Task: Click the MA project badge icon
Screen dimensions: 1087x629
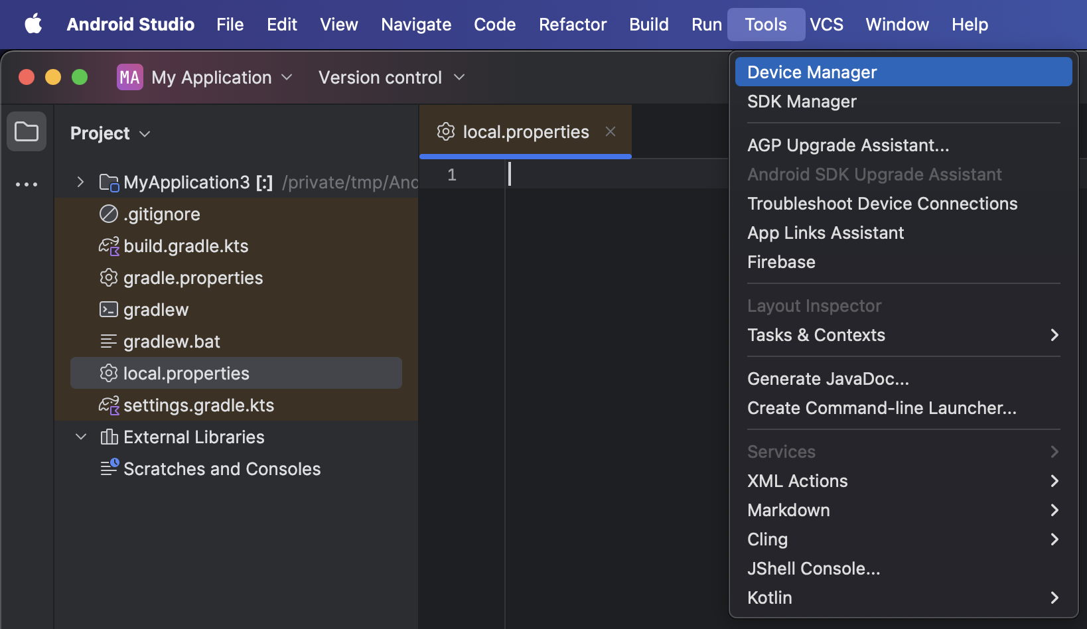Action: coord(130,77)
